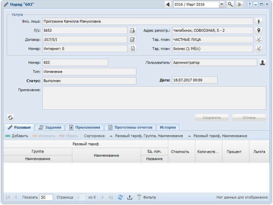This screenshot has height=205, width=273.
Task: Switch to the Разовые tab
Action: tap(19, 127)
